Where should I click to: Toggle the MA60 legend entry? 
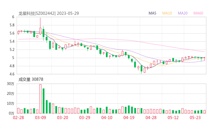(198, 13)
